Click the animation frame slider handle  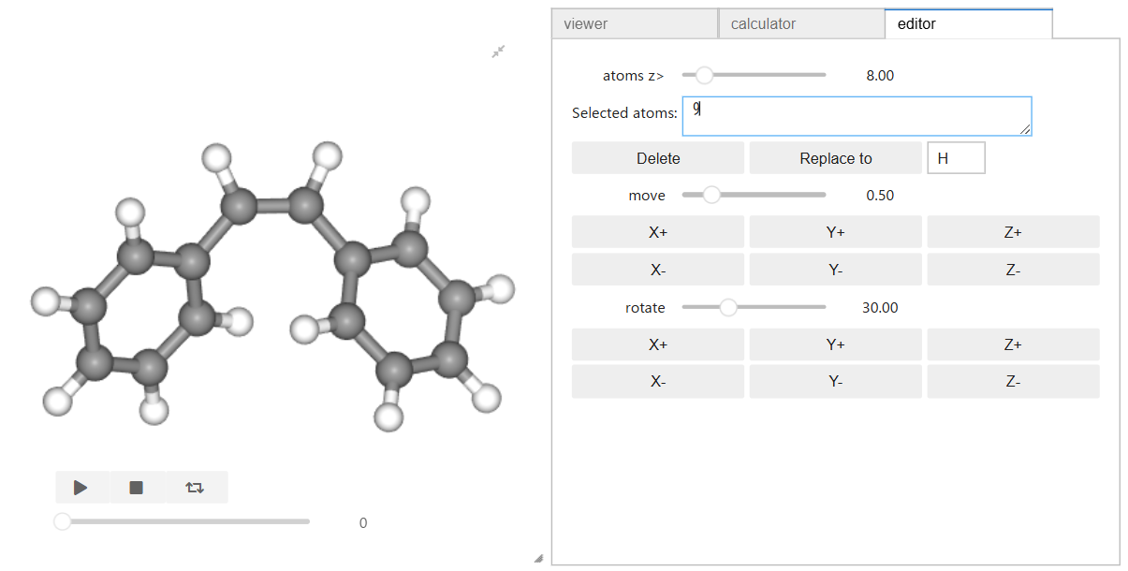point(63,521)
